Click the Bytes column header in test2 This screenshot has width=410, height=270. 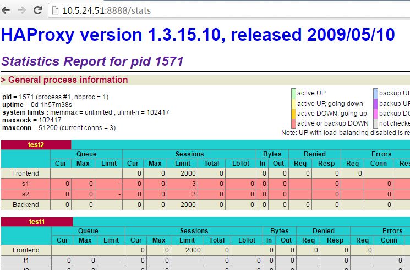[x=272, y=154]
